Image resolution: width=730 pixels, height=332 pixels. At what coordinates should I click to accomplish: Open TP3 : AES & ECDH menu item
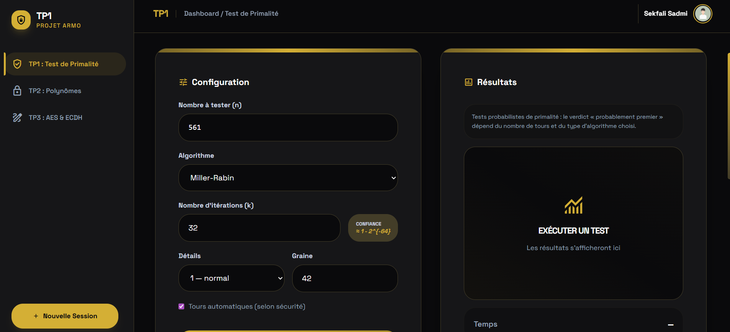(56, 118)
